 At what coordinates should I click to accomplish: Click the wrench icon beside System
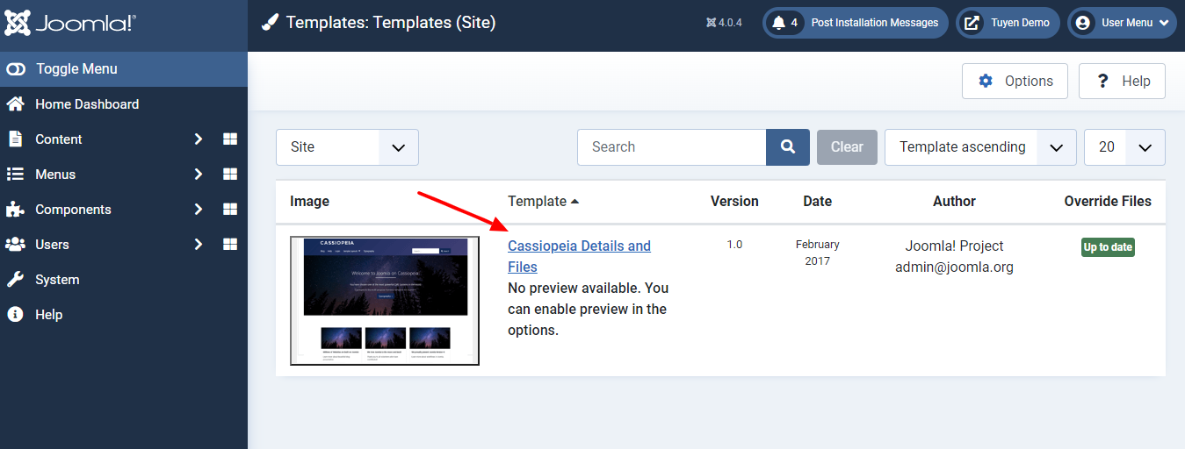[x=15, y=279]
